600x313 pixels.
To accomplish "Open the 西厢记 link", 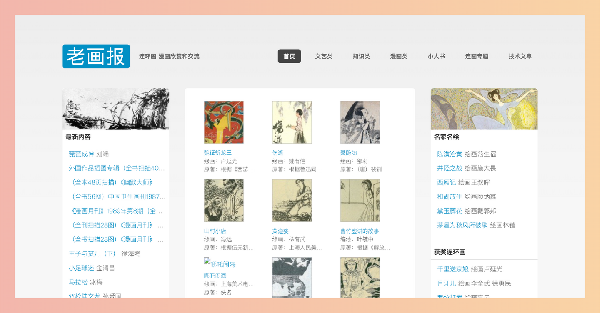I will [x=447, y=182].
